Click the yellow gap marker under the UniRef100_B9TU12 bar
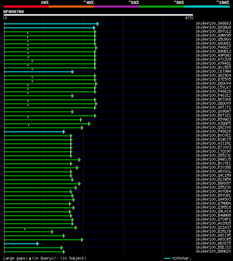233x261 pixels. (x=28, y=33)
